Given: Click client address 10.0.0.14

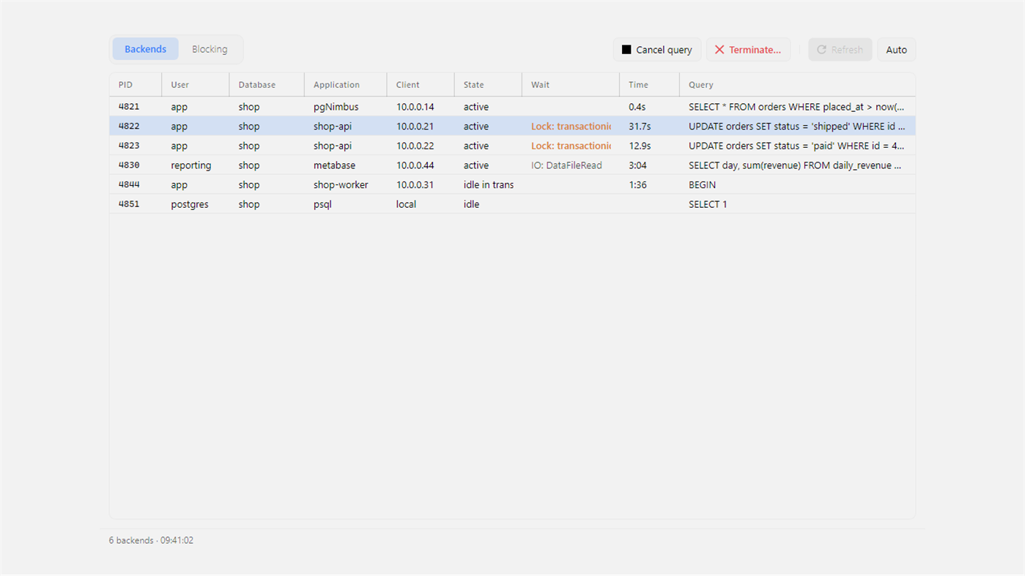Looking at the screenshot, I should (415, 107).
